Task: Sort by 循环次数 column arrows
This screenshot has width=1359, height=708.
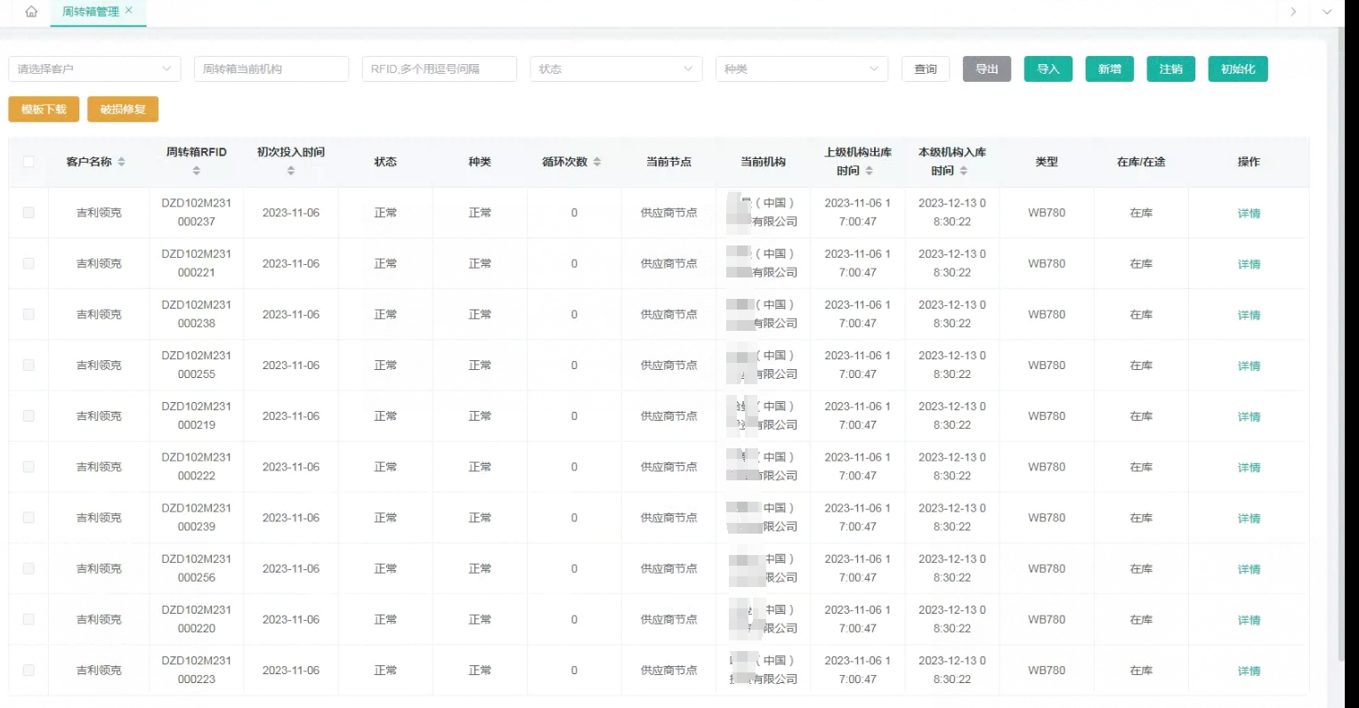Action: [x=597, y=162]
